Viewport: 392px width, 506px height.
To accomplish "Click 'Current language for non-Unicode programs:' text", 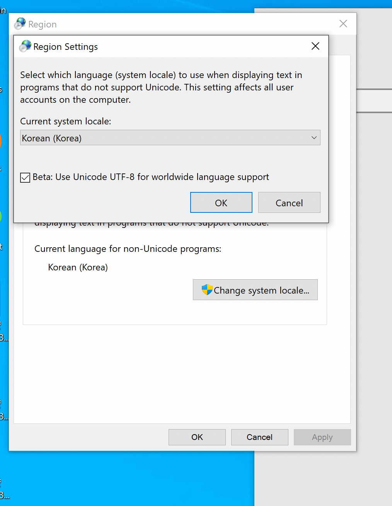I will [x=128, y=249].
